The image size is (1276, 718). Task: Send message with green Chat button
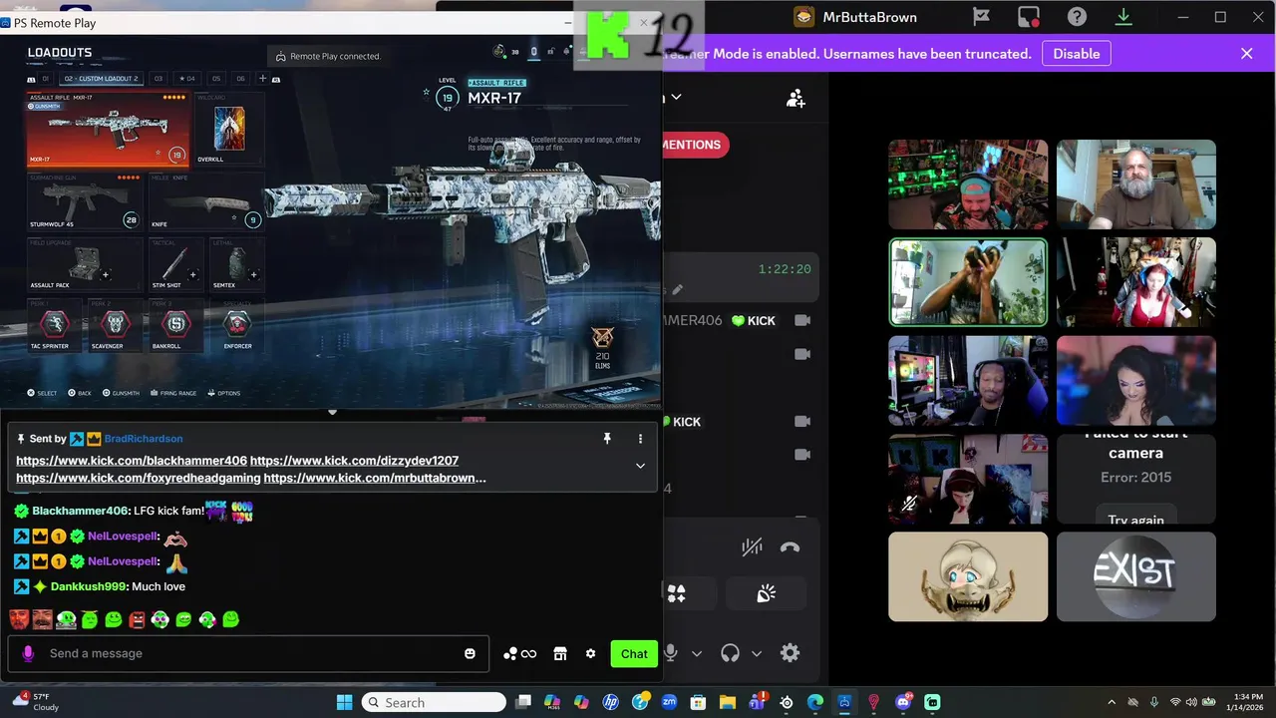[x=634, y=654]
